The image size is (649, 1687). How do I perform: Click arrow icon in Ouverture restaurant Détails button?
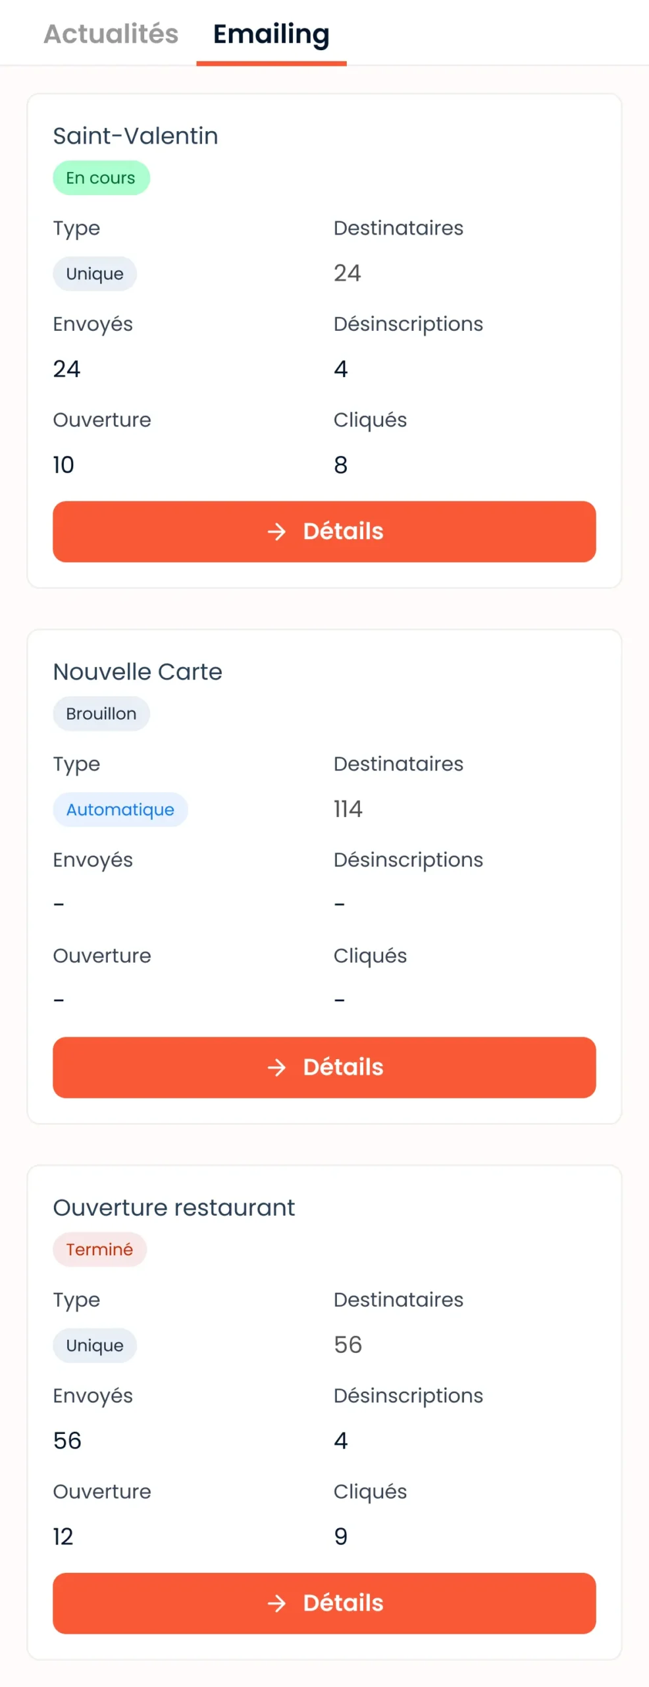277,1603
